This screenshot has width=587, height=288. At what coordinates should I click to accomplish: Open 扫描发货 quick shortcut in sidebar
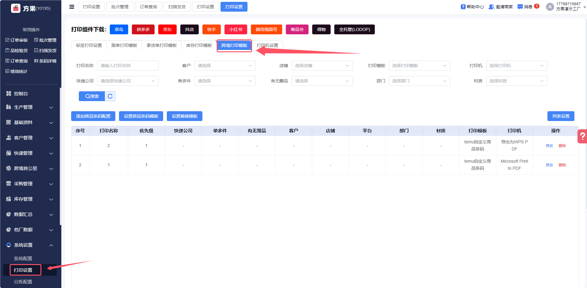[x=45, y=51]
